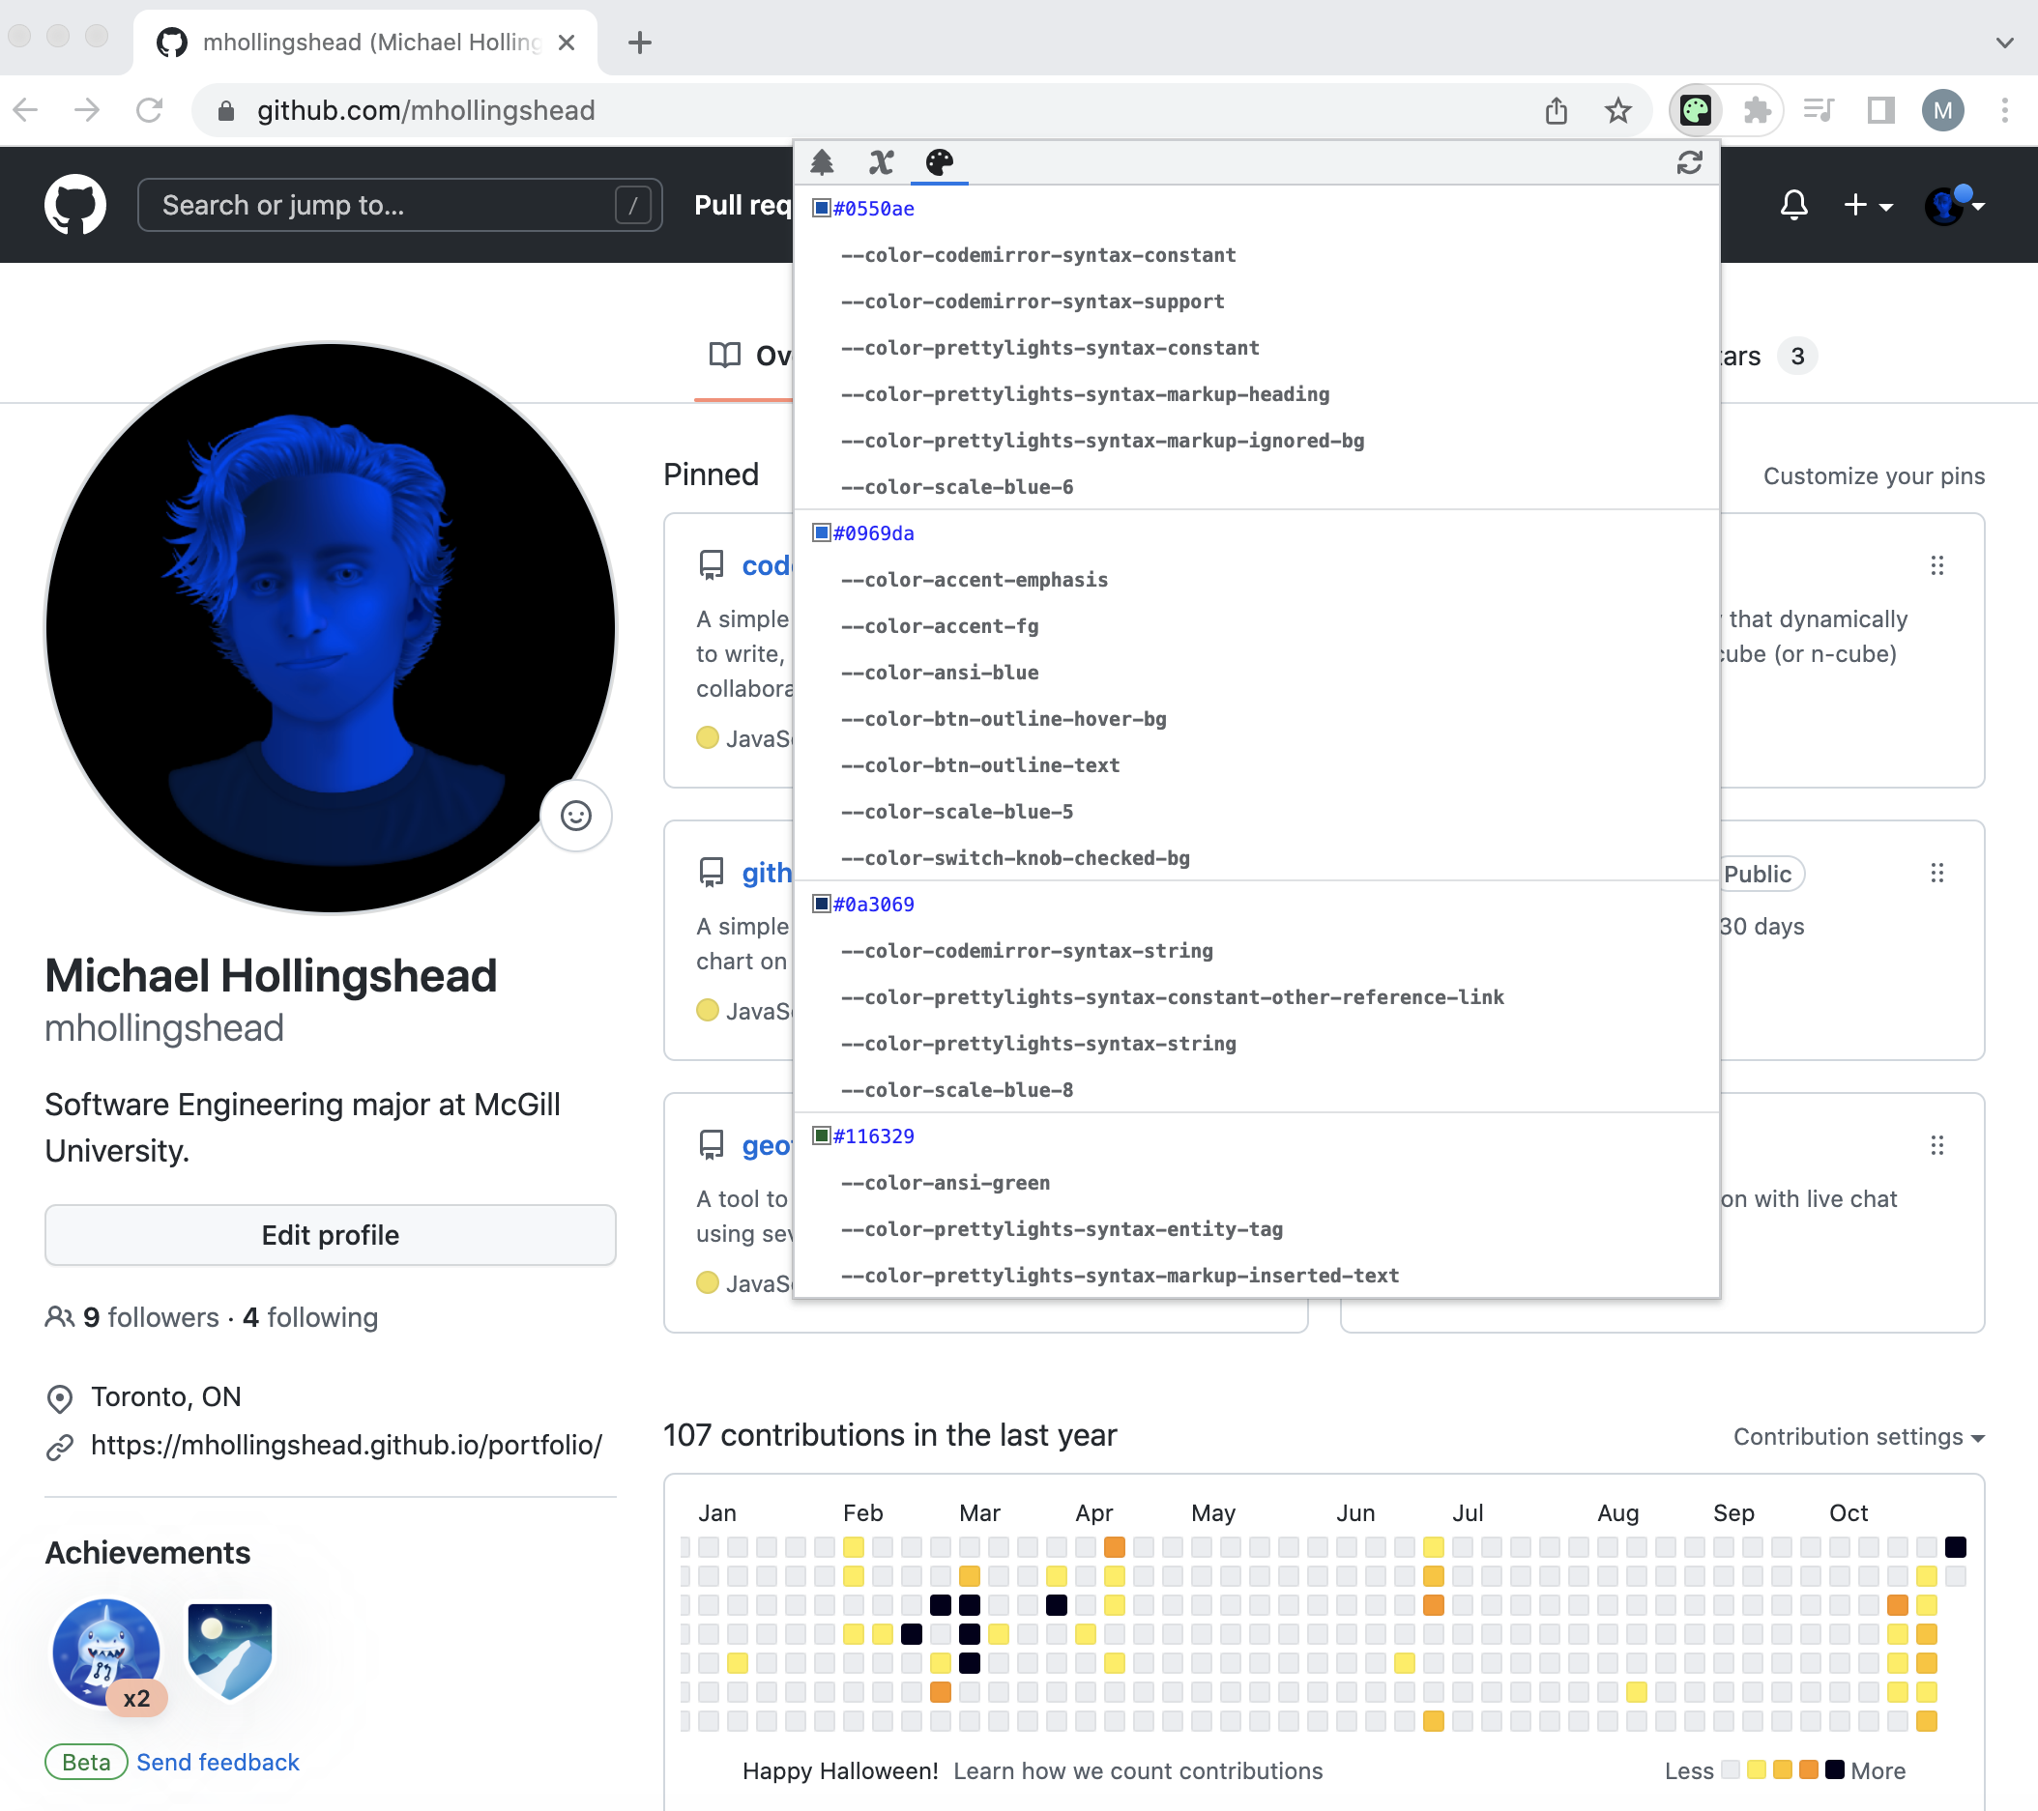2038x1811 pixels.
Task: Click the repository icon beside 'geo' pin
Action: (711, 1145)
